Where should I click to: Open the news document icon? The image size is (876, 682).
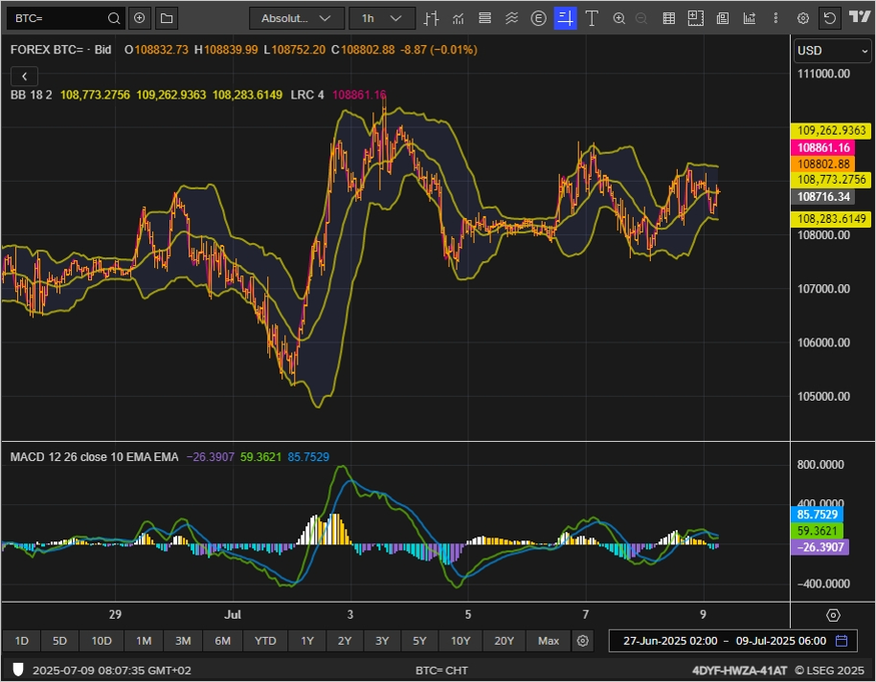(723, 18)
